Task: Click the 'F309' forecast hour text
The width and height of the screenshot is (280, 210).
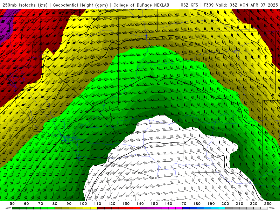Action: 209,5
